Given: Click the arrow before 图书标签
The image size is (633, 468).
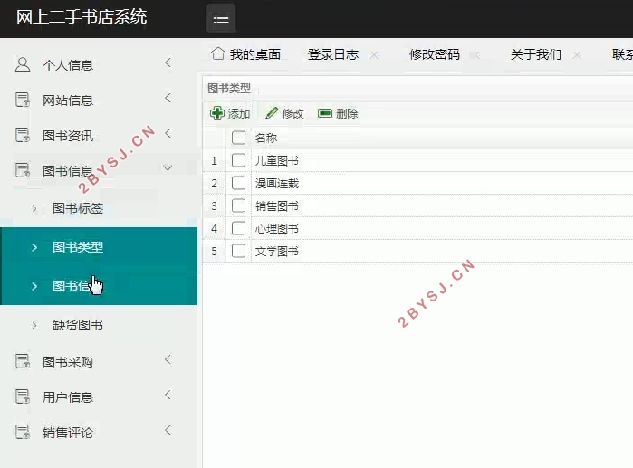Looking at the screenshot, I should point(34,208).
